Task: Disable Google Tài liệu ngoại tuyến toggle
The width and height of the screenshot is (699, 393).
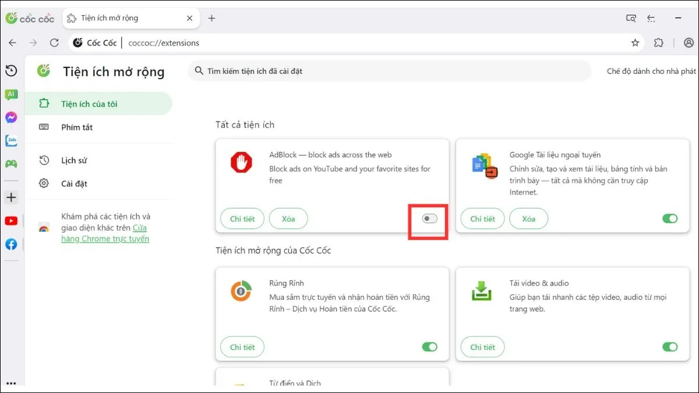Action: [x=670, y=219]
